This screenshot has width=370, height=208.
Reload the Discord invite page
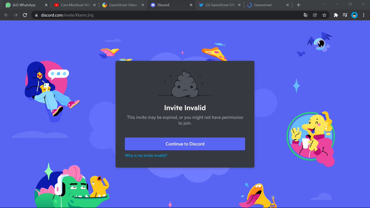[25, 15]
